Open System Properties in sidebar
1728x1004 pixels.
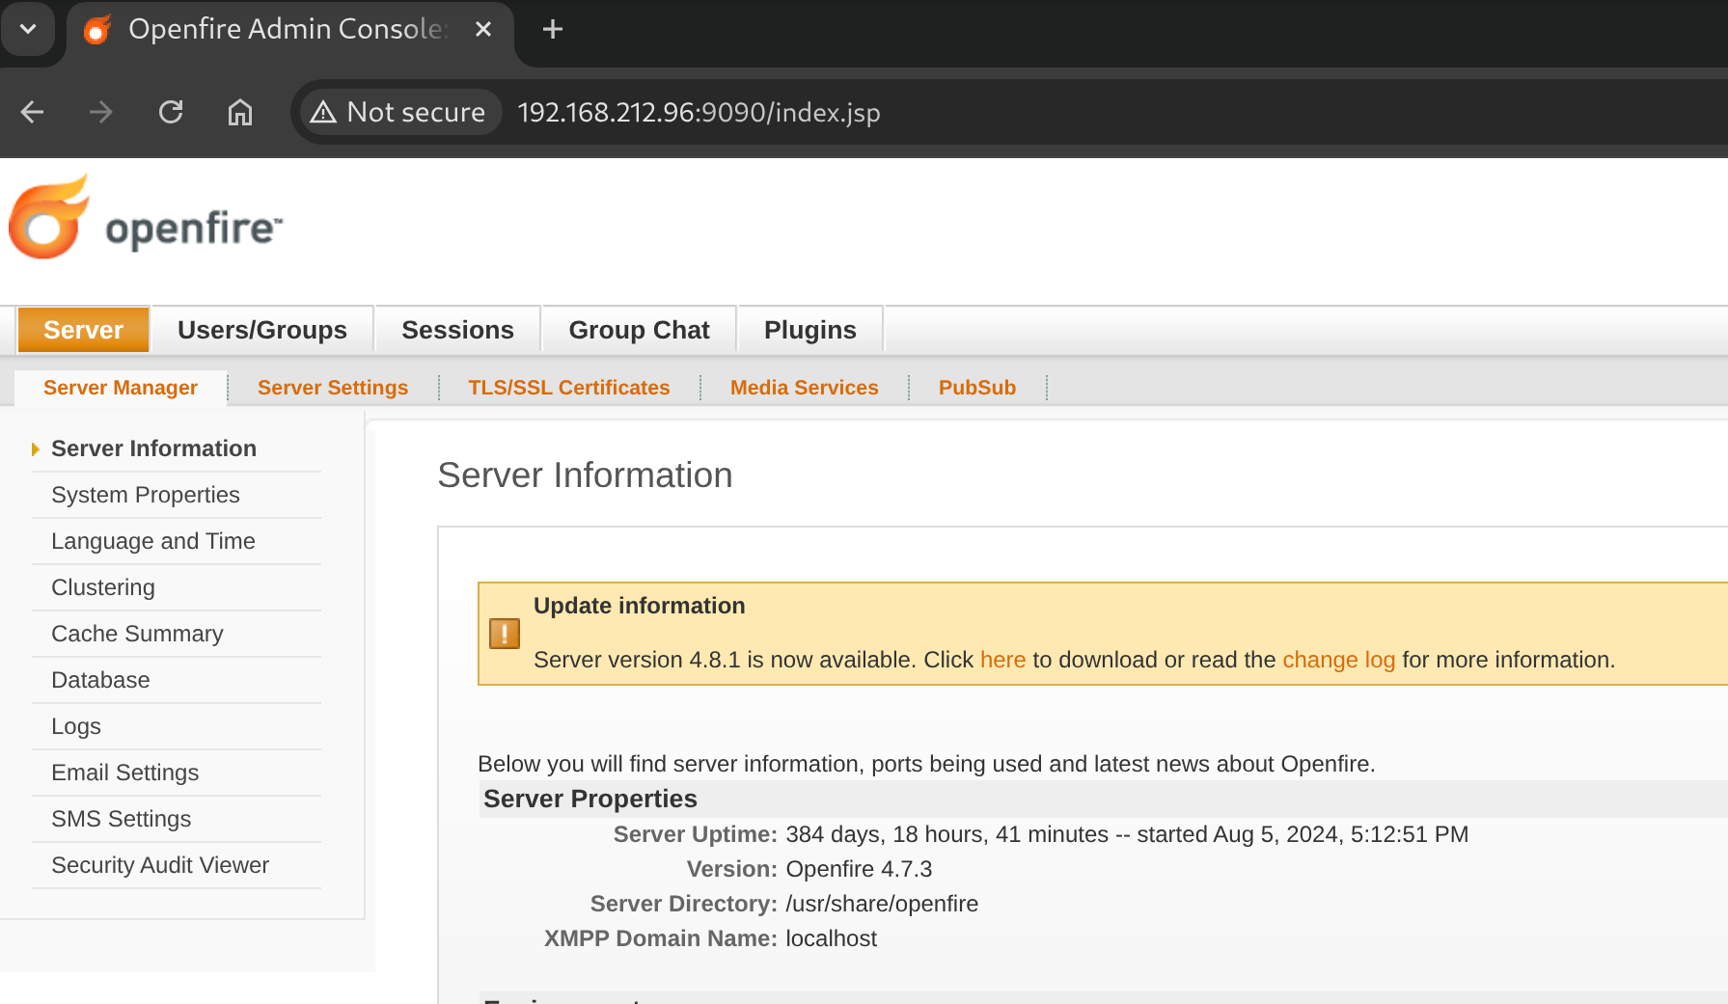click(146, 495)
